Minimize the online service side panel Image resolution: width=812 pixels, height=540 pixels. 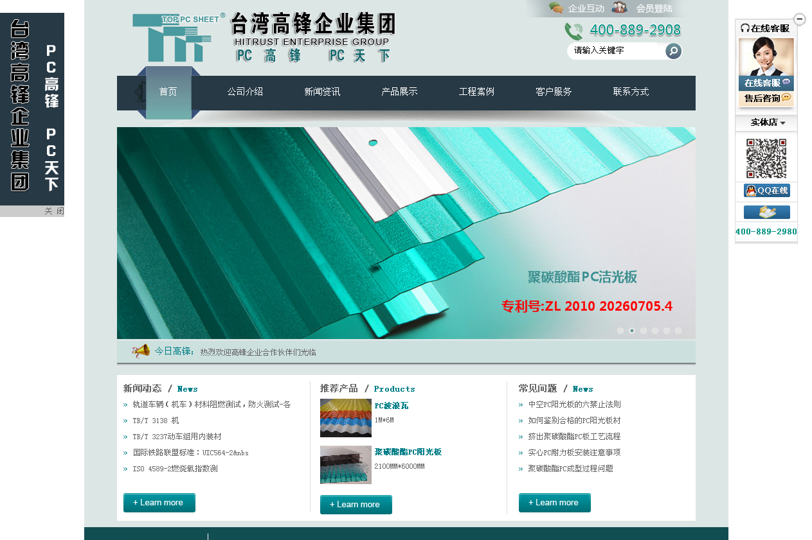pyautogui.click(x=800, y=19)
